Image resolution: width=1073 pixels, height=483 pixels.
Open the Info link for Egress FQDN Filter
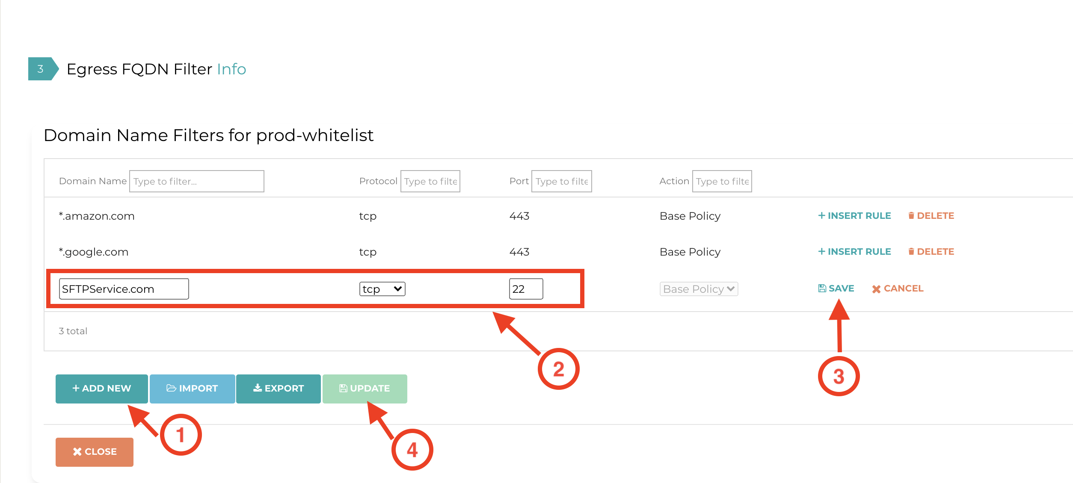click(x=231, y=69)
